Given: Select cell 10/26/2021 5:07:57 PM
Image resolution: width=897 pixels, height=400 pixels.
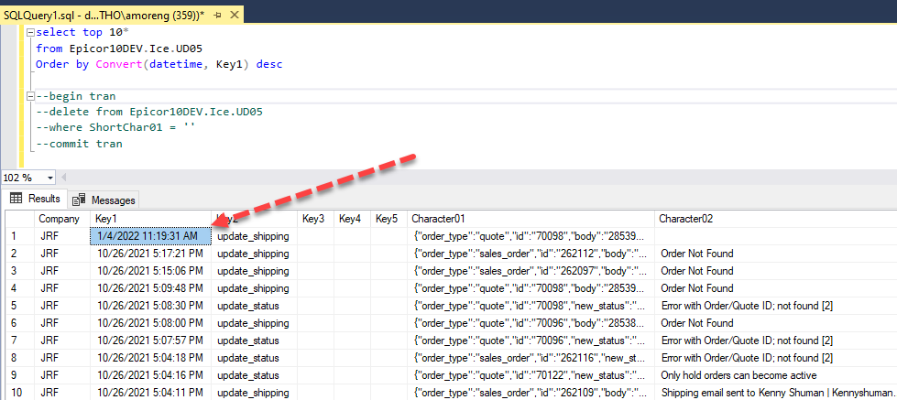Looking at the screenshot, I should [150, 341].
